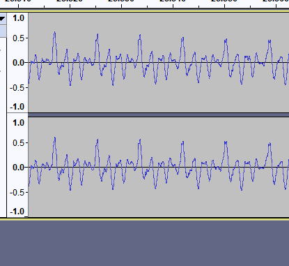Click the 0.5 mark on lower channel scale
Viewport: 289px width, 266px height.
point(19,143)
